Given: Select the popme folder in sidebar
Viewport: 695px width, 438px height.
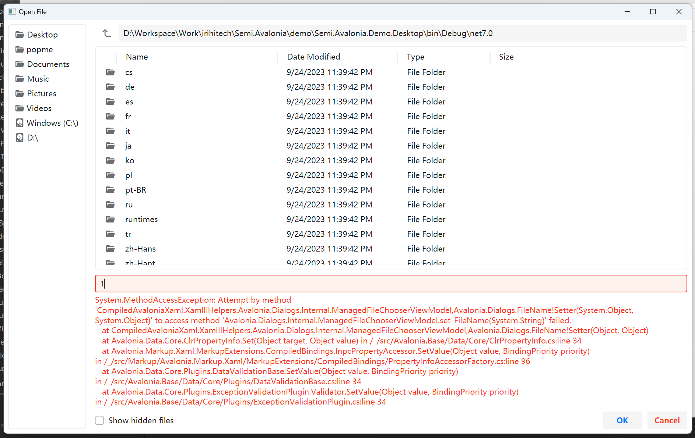Looking at the screenshot, I should coord(39,49).
